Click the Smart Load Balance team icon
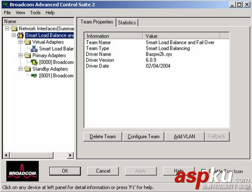Screen dimensions: 252x192 (x=20, y=35)
